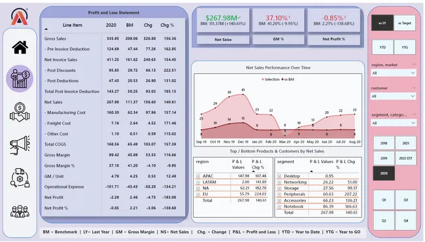Open the customer filter dropdown
Screen dimensions: 425x242
[x=393, y=96]
